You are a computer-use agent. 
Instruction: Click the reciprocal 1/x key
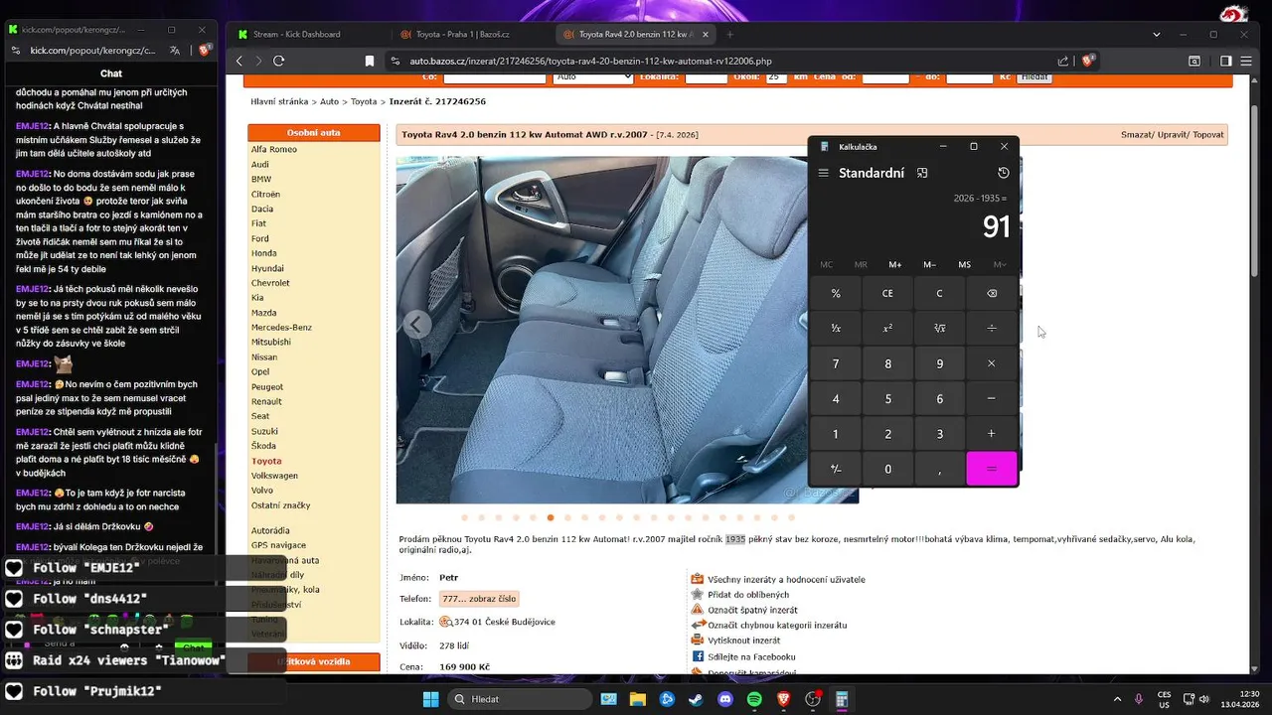(x=836, y=328)
